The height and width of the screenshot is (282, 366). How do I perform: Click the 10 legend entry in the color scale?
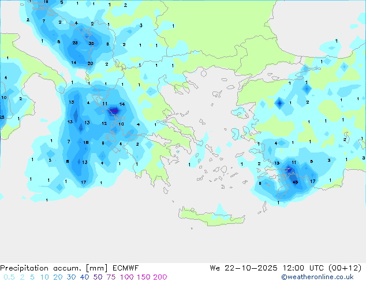(x=44, y=277)
